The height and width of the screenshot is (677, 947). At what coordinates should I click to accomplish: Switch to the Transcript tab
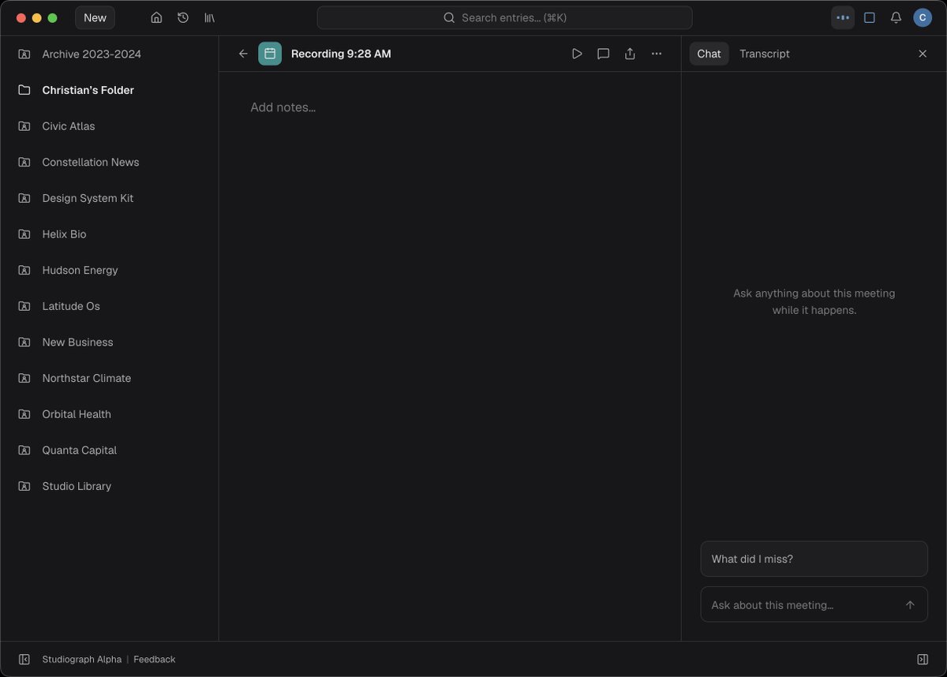(x=765, y=54)
